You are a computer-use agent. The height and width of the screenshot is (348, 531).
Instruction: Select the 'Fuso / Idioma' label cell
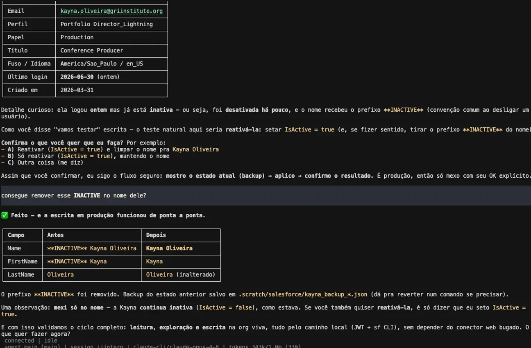(29, 63)
